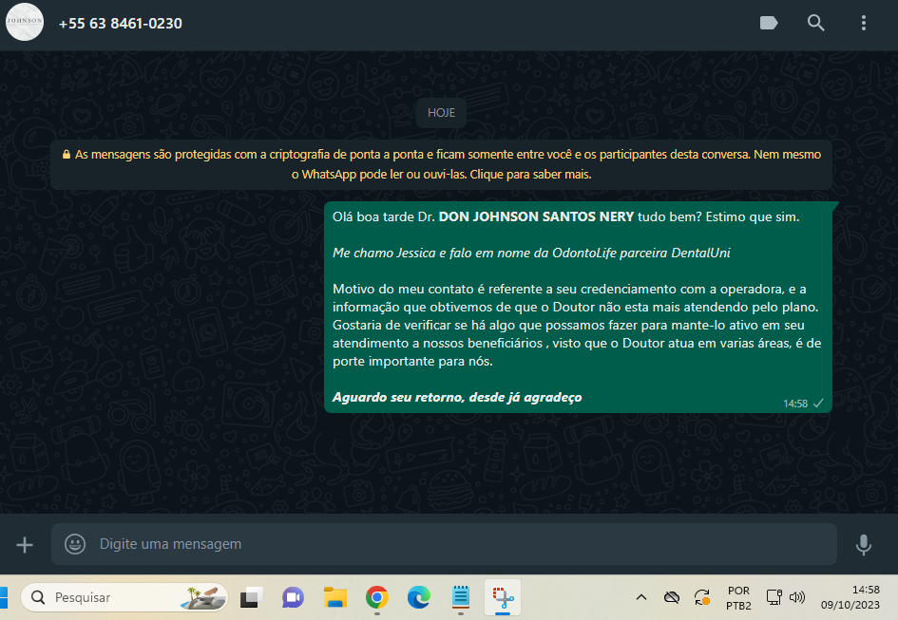Expand hidden system tray icons
Screen dimensions: 898x620
[x=641, y=597]
